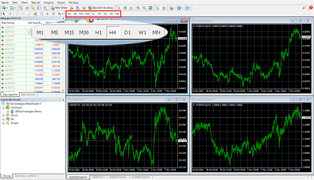Open the Tro Giup menu
The height and width of the screenshot is (180, 314).
[74, 2]
